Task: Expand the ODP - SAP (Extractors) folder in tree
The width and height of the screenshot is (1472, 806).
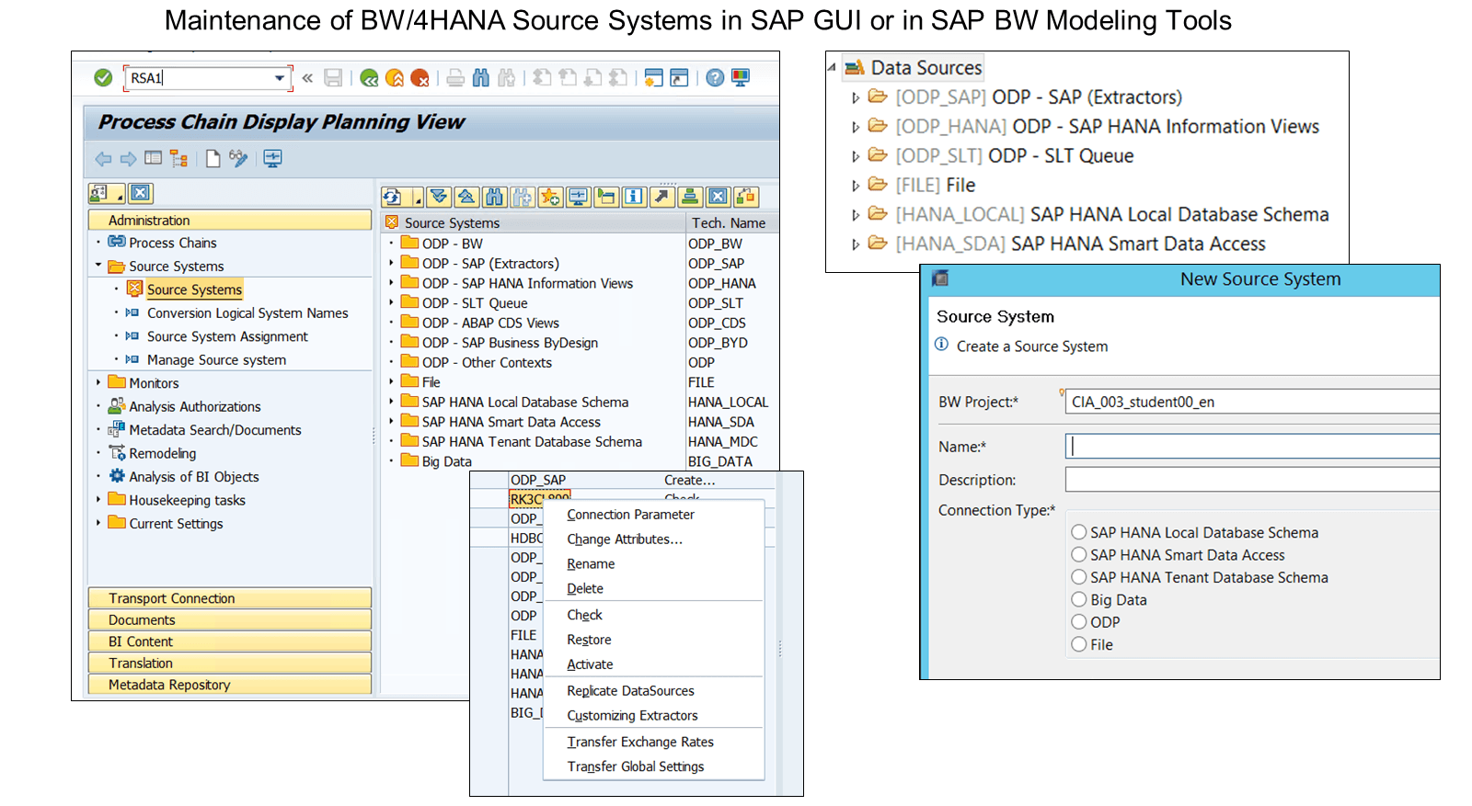Action: pos(391,262)
